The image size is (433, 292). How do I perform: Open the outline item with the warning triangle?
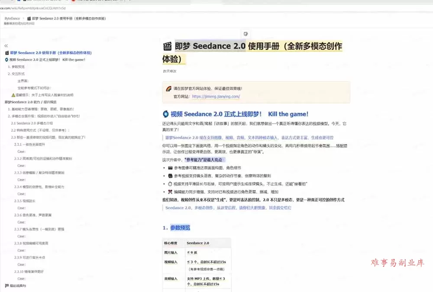click(42, 95)
